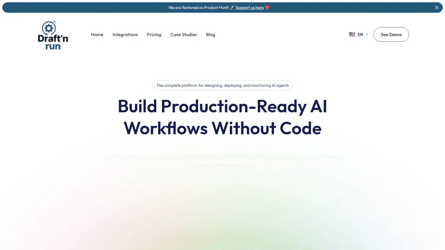
Task: Open the Case Studies page
Action: click(184, 35)
